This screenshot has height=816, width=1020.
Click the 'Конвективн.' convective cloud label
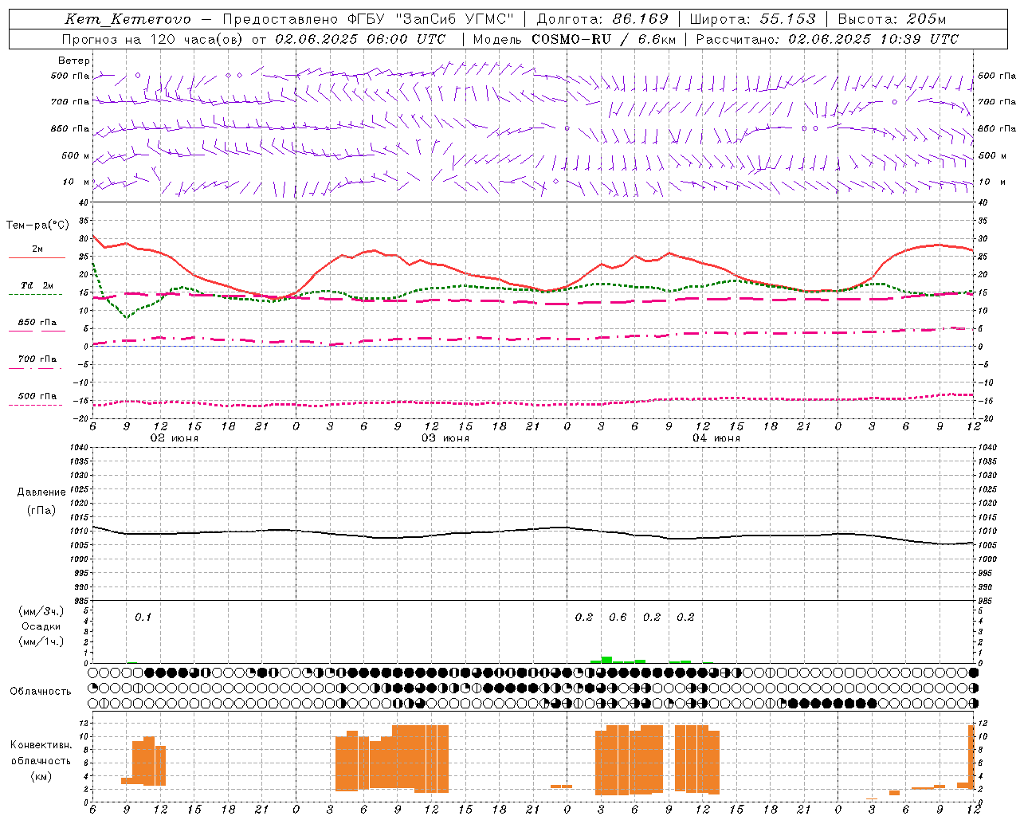point(41,745)
